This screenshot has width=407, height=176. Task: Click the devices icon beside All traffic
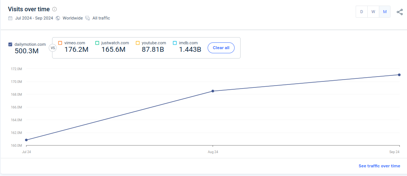87,18
